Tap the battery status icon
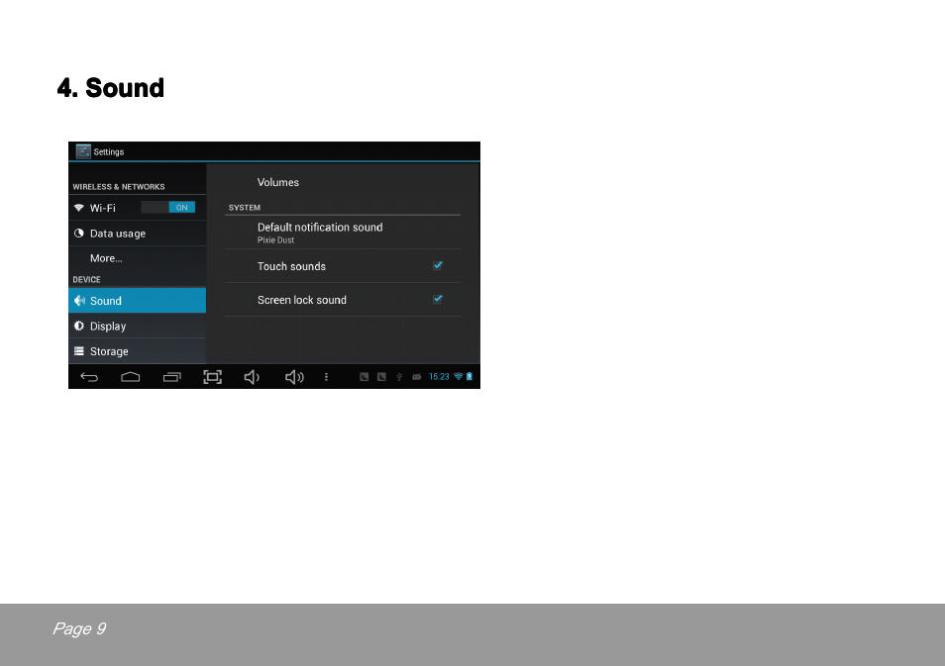Screen dimensions: 945x666 point(470,376)
